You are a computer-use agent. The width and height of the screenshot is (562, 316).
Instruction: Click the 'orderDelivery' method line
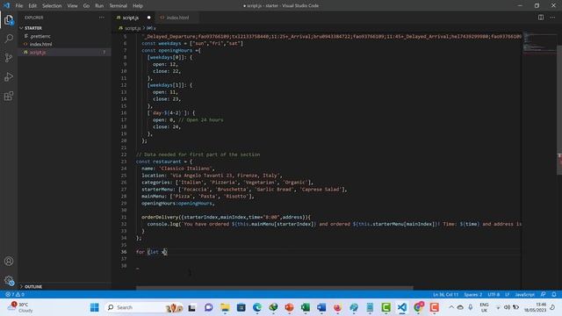226,217
